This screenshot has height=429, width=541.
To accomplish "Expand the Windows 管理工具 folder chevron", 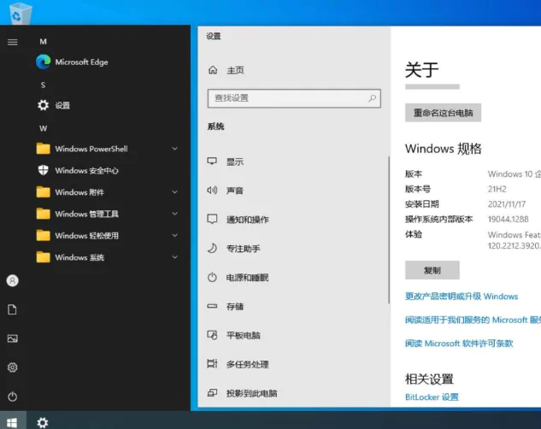I will pyautogui.click(x=175, y=214).
